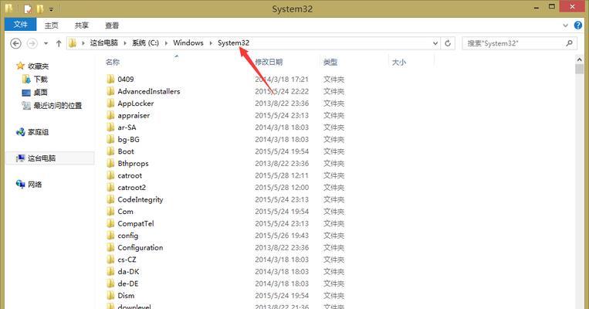Click System32 breadcrumb in address bar

(x=233, y=42)
